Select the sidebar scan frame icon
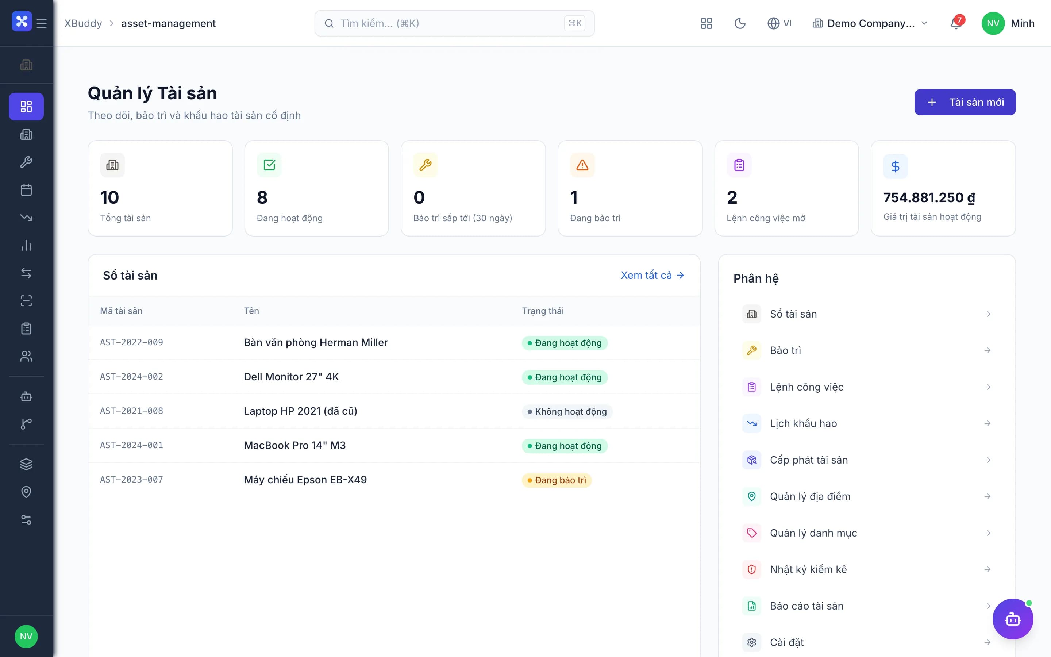The width and height of the screenshot is (1051, 657). point(26,301)
